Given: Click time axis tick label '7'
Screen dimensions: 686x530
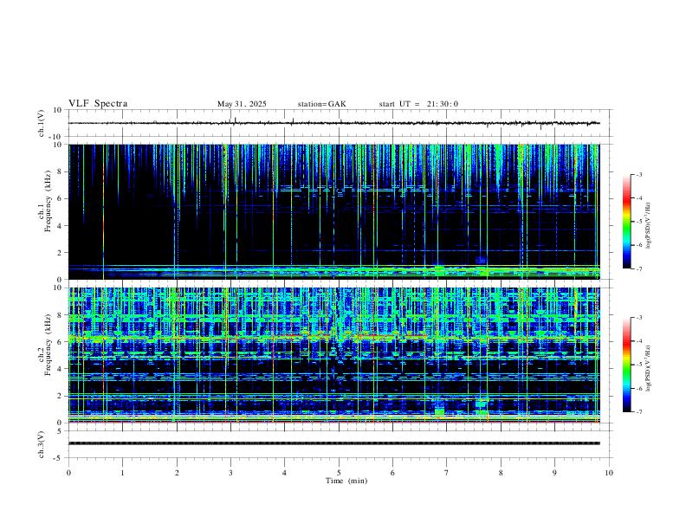Looking at the screenshot, I should click(447, 473).
